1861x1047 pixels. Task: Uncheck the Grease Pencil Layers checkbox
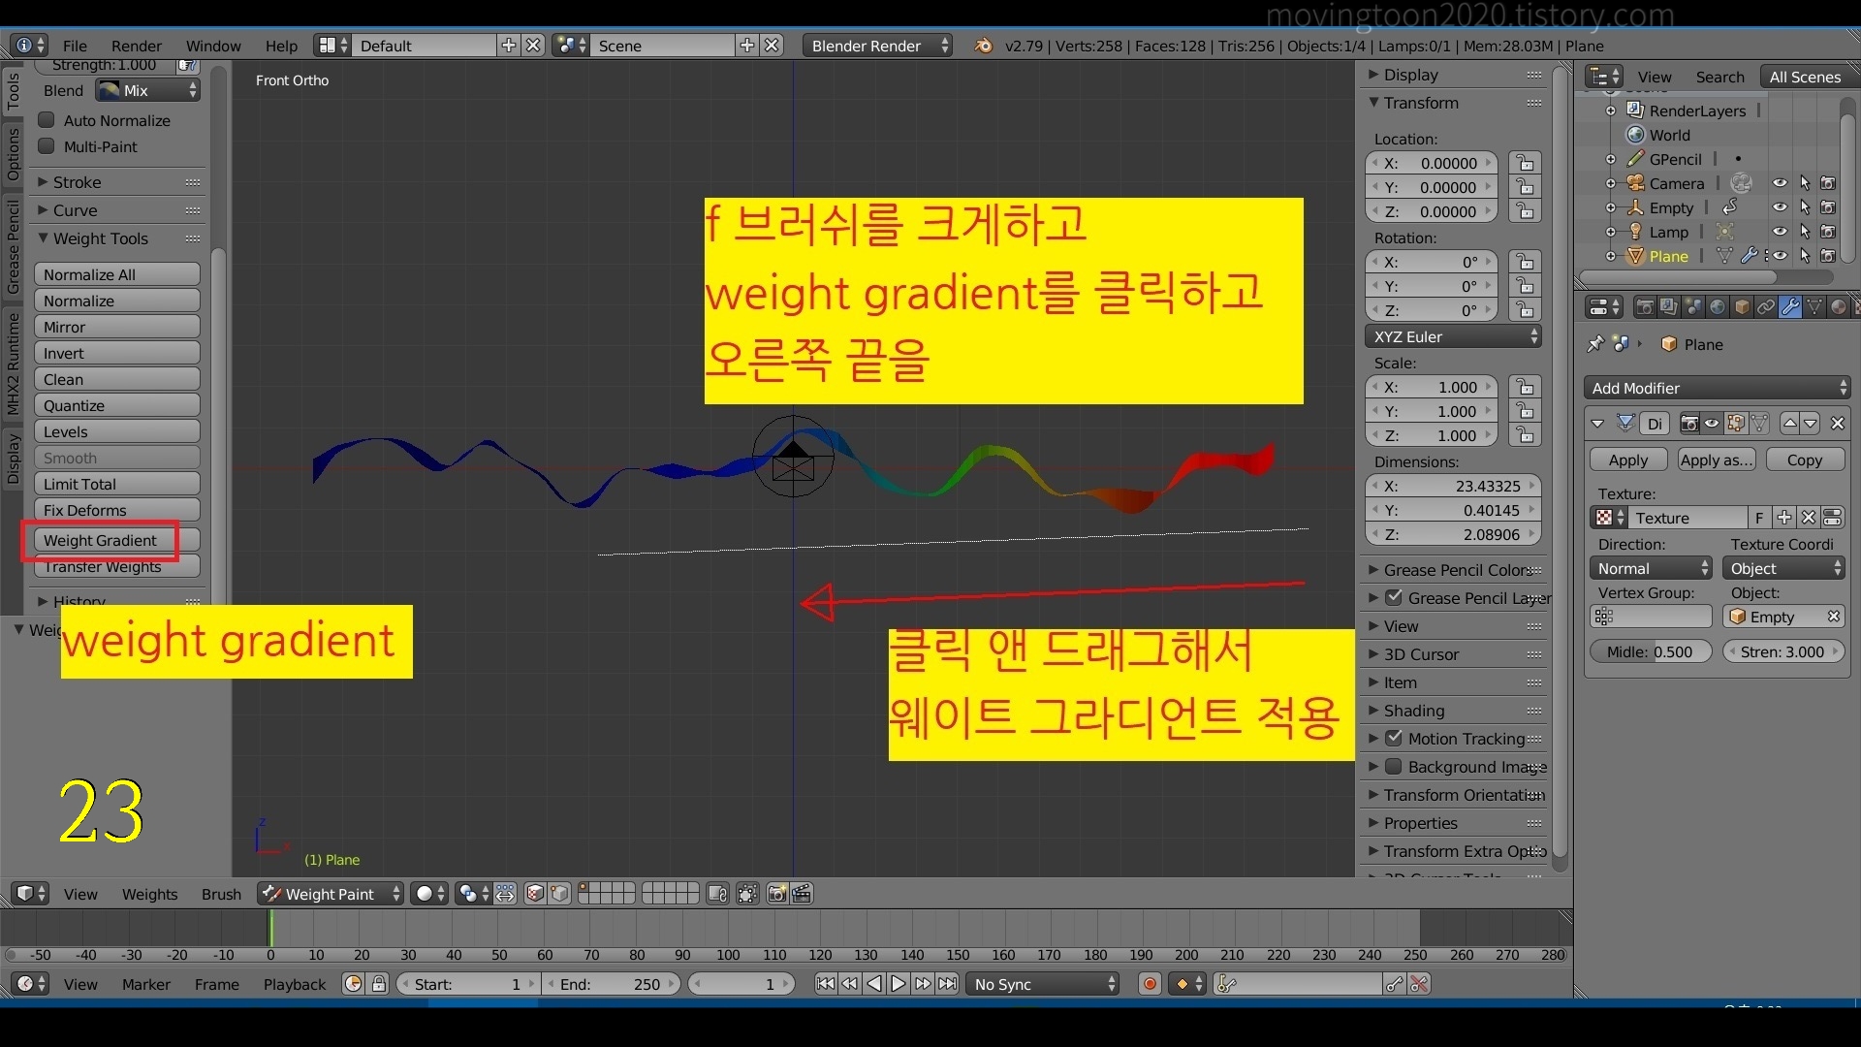coord(1394,597)
